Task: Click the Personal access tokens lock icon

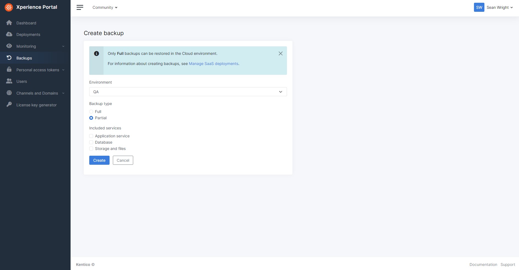Action: click(9, 69)
